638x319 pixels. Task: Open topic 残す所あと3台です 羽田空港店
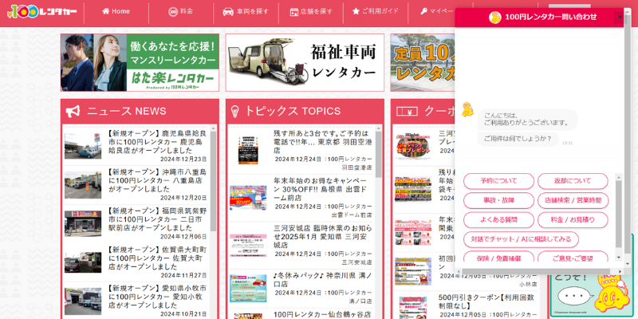tap(322, 142)
